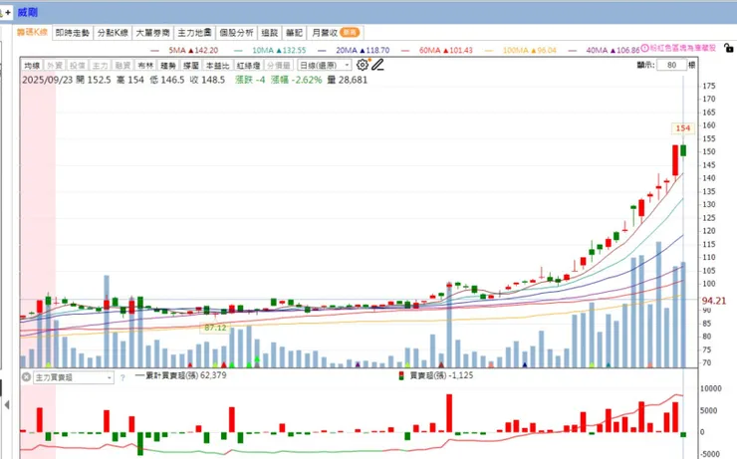Switch to the 月營收 tab

[x=335, y=33]
